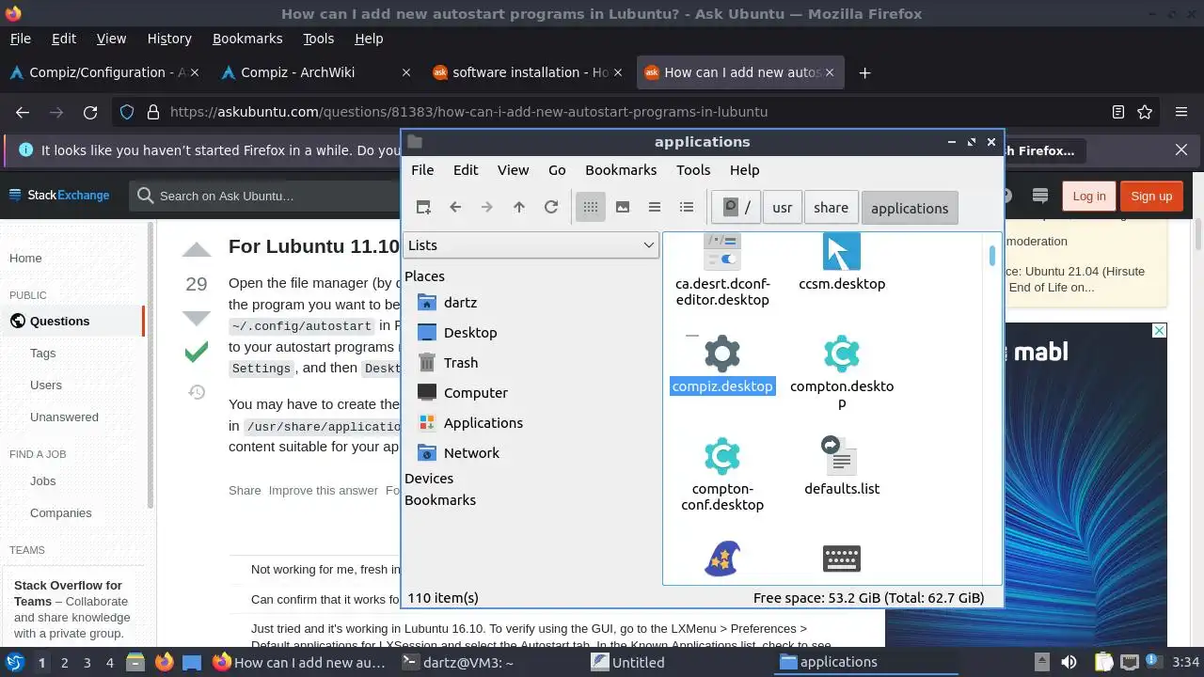
Task: Switch to software installation tab
Action: click(x=529, y=72)
